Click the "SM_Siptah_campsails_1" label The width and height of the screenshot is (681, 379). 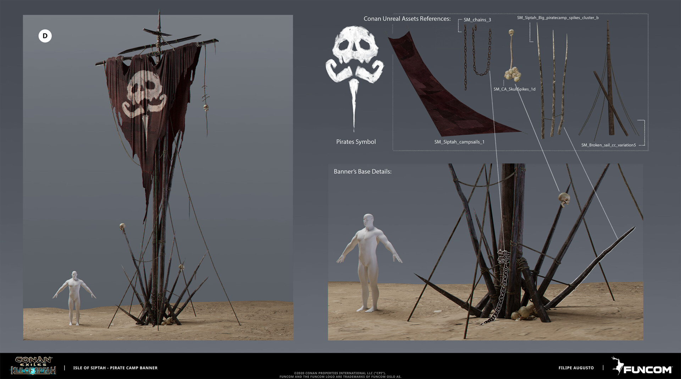pos(459,142)
